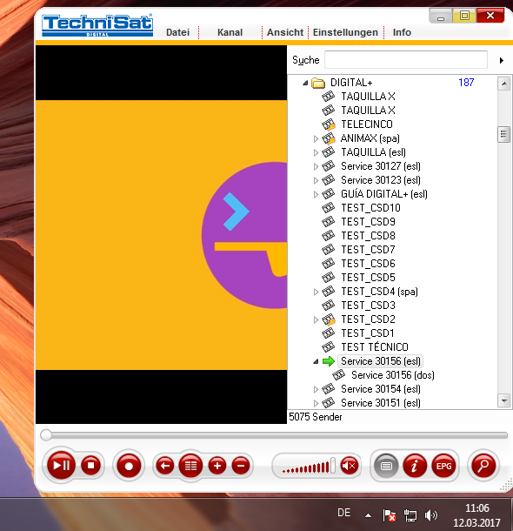
Task: Expand the ANIMAX (spa) entry
Action: coord(316,138)
